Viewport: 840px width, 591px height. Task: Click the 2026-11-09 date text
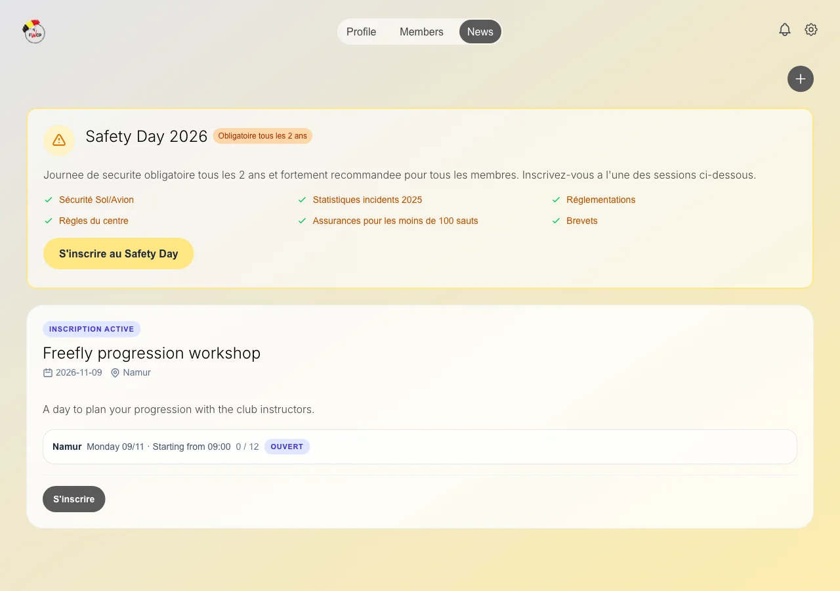click(79, 372)
